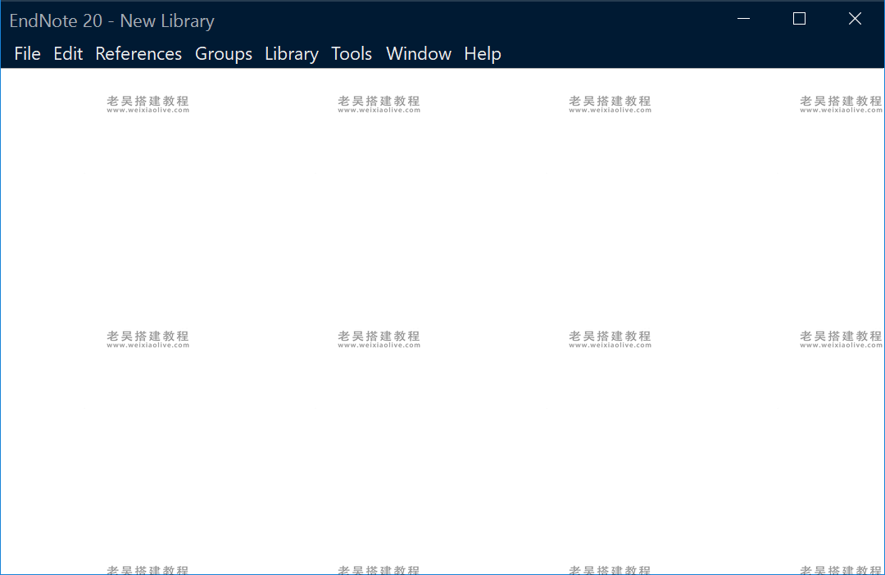
Task: Click the 'EndNote 20 - New Library' title text
Action: (111, 21)
